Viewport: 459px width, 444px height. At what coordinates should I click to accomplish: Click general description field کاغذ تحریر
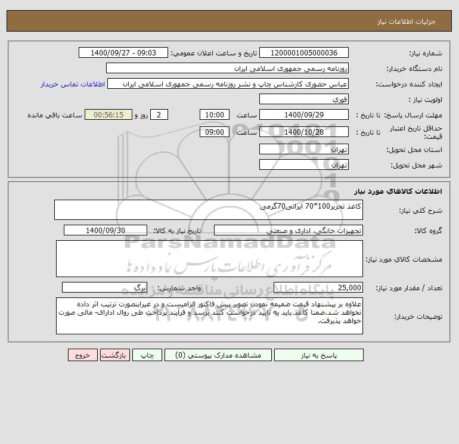209,210
